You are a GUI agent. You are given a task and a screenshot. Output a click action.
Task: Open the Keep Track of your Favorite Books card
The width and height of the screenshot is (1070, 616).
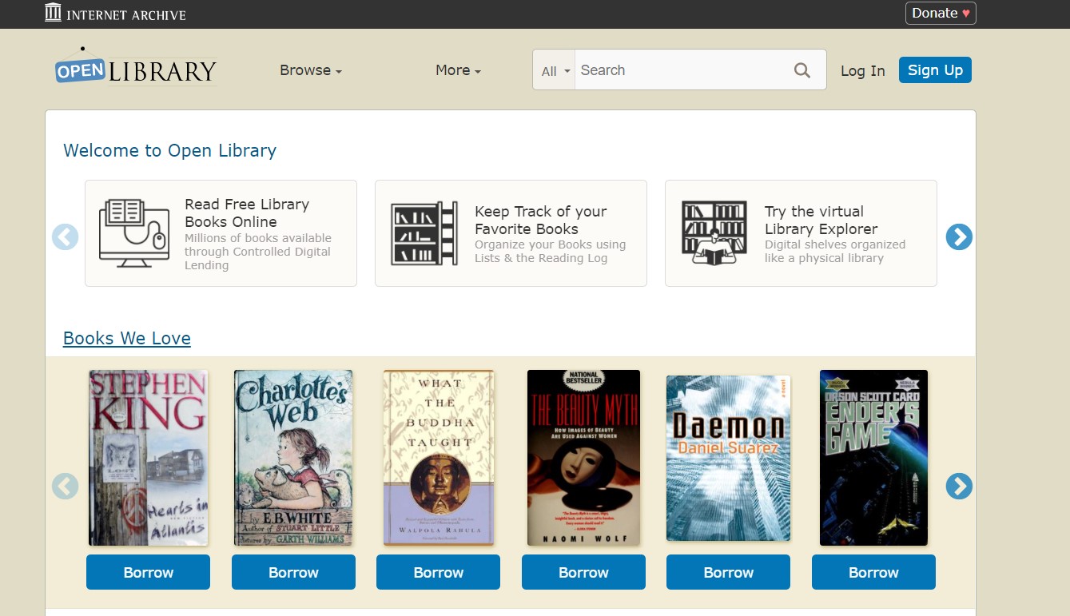tap(511, 233)
